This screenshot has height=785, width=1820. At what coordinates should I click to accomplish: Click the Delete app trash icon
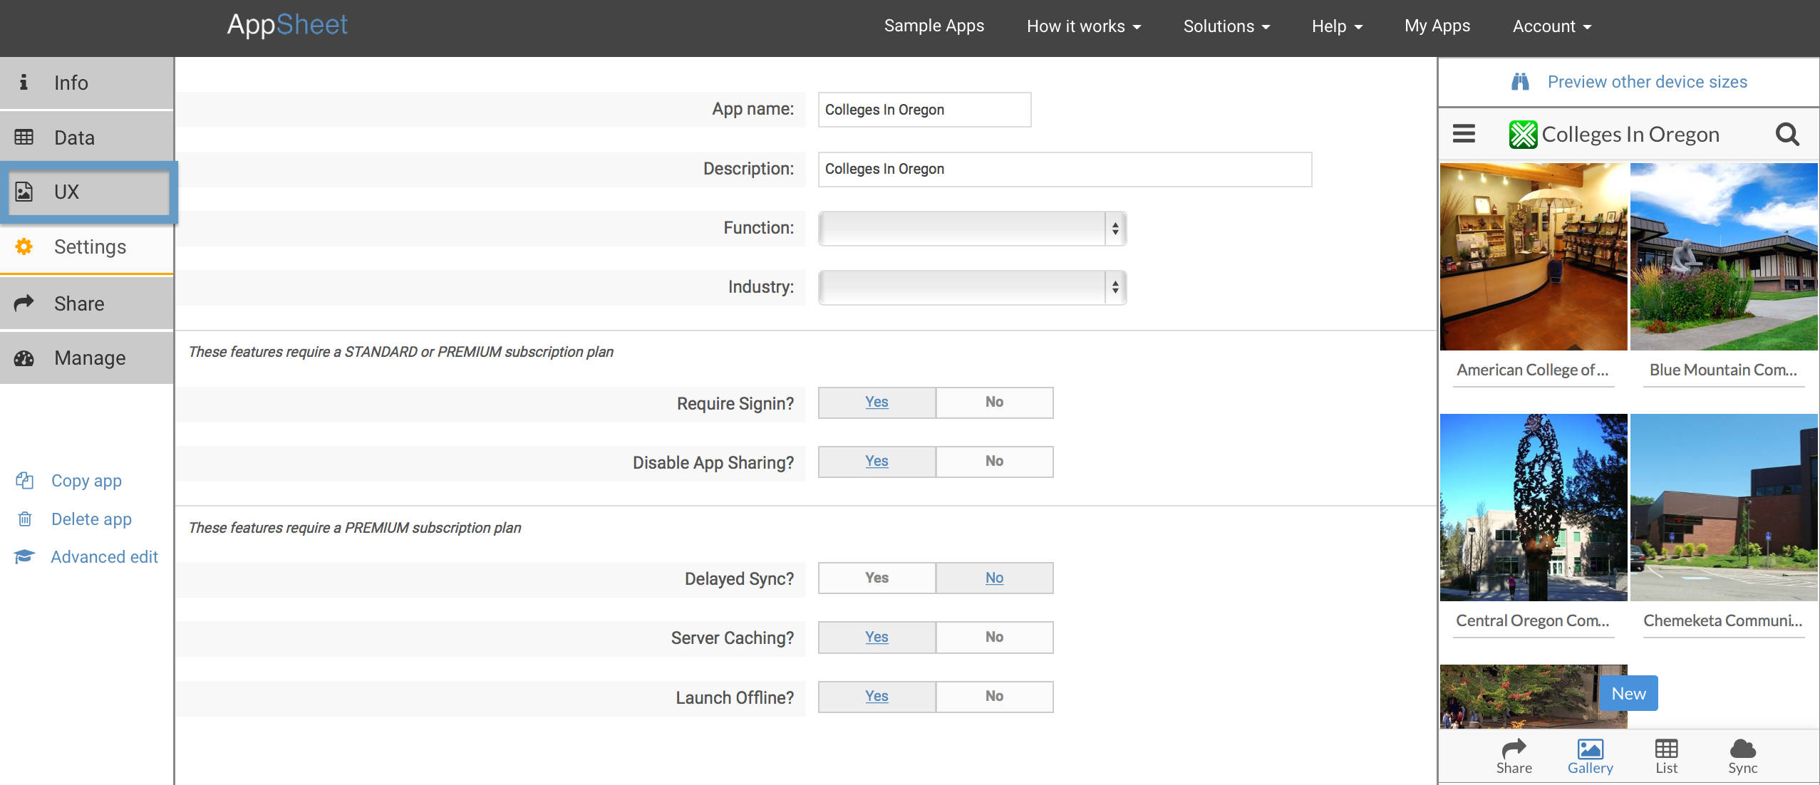coord(24,519)
